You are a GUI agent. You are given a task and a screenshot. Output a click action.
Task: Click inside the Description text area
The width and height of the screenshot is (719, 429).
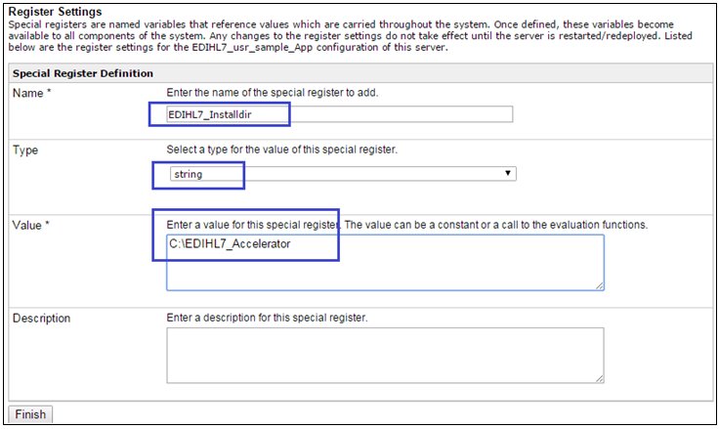pos(385,355)
